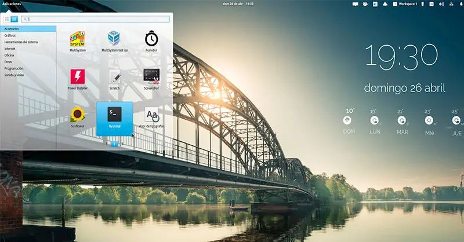Screen dimensions: 464x242
Task: Click the round clock tray indicator
Action: point(365,4)
